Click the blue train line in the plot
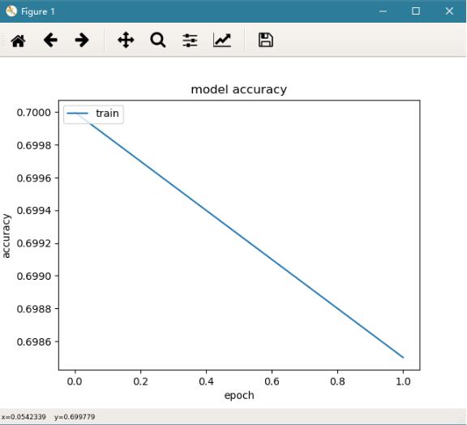 [x=239, y=235]
